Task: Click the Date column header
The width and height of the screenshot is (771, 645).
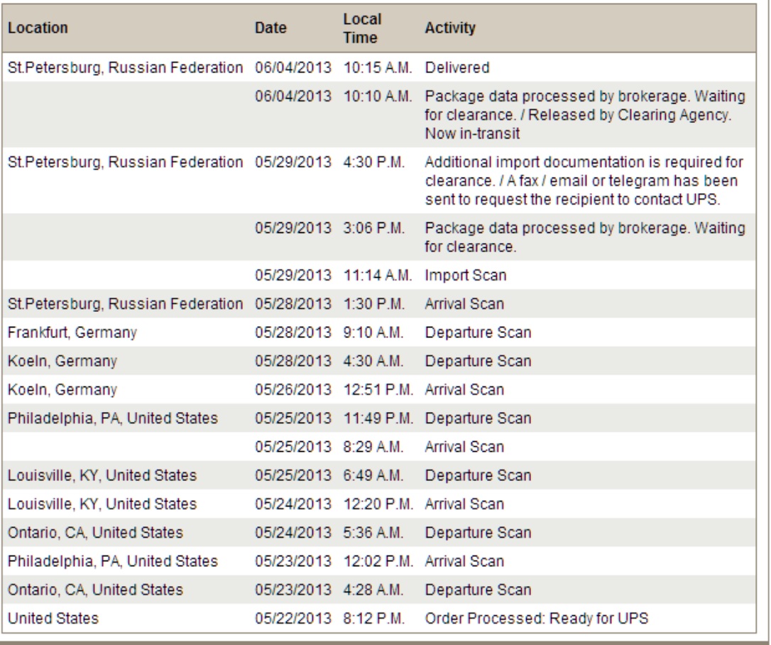Action: 270,28
